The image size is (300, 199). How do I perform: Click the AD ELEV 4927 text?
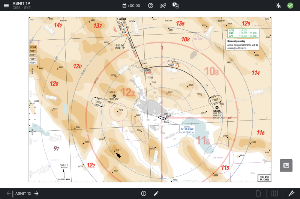(x=64, y=179)
